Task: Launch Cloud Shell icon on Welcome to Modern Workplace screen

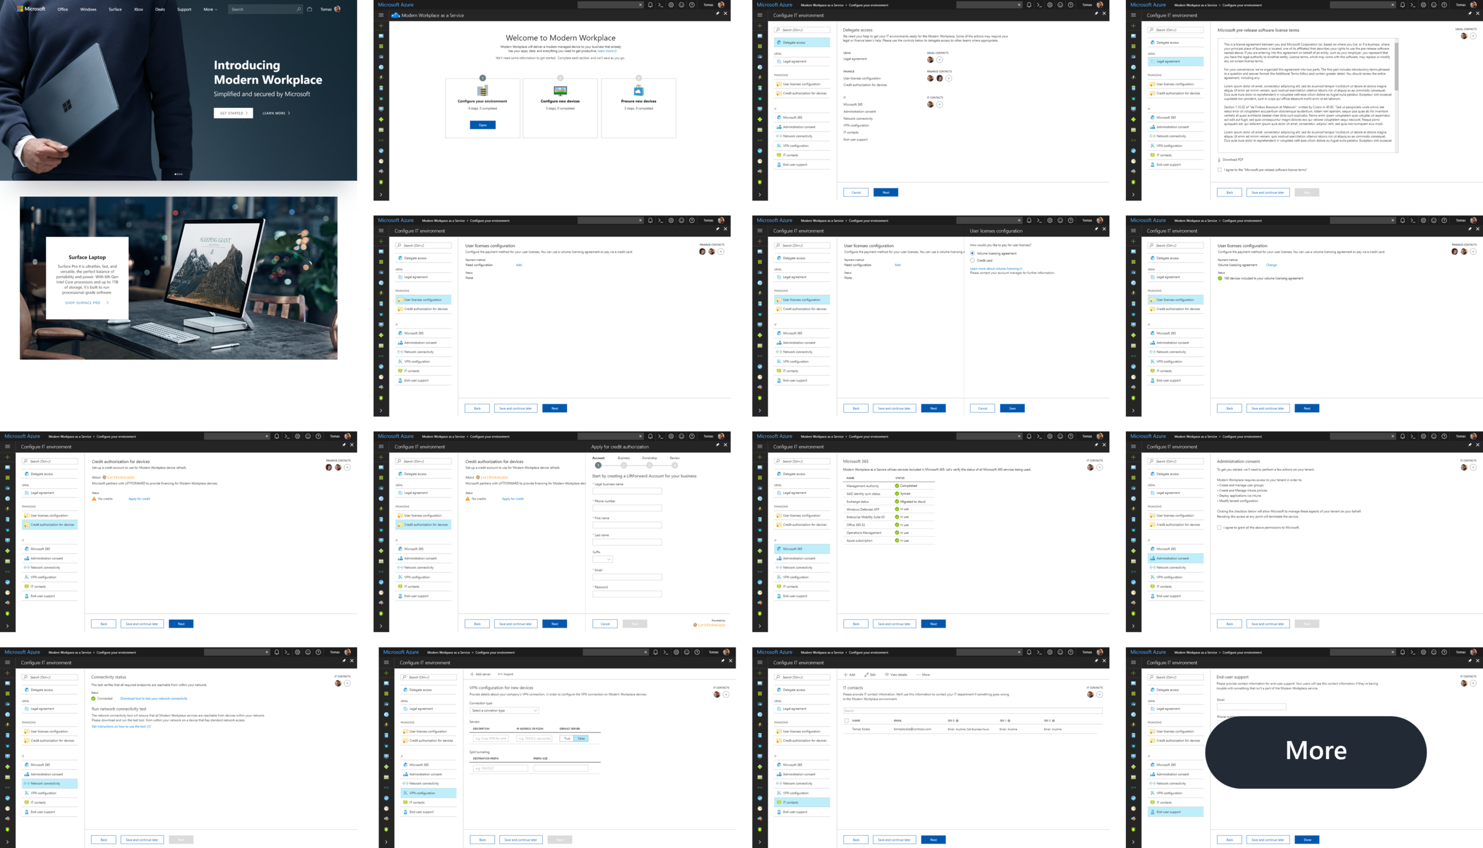Action: pyautogui.click(x=660, y=5)
